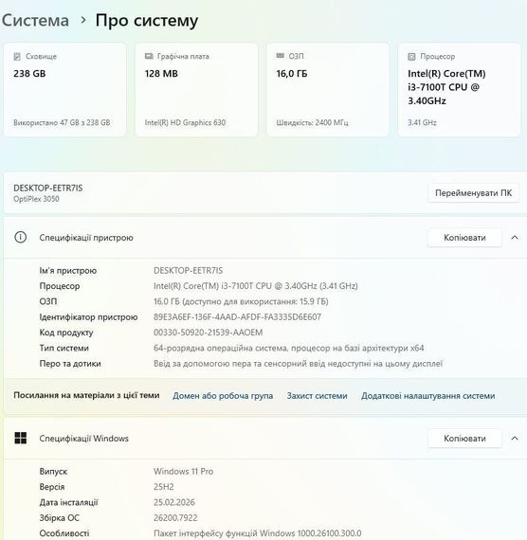
Task: Collapse the Специфікації Windows section
Action: tap(515, 438)
